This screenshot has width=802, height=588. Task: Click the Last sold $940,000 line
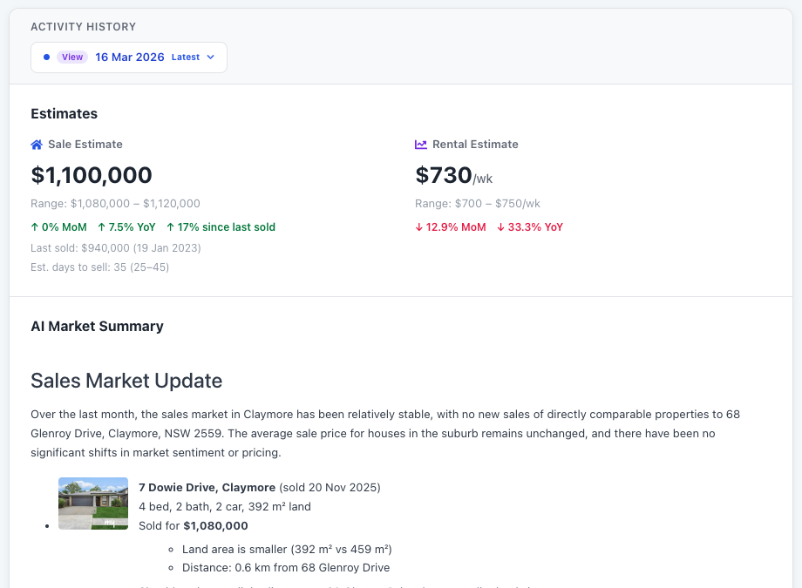coord(116,248)
